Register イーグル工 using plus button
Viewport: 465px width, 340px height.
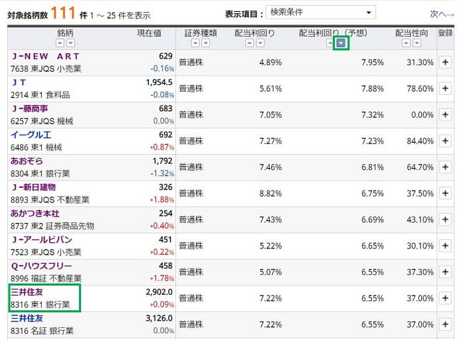pos(445,141)
